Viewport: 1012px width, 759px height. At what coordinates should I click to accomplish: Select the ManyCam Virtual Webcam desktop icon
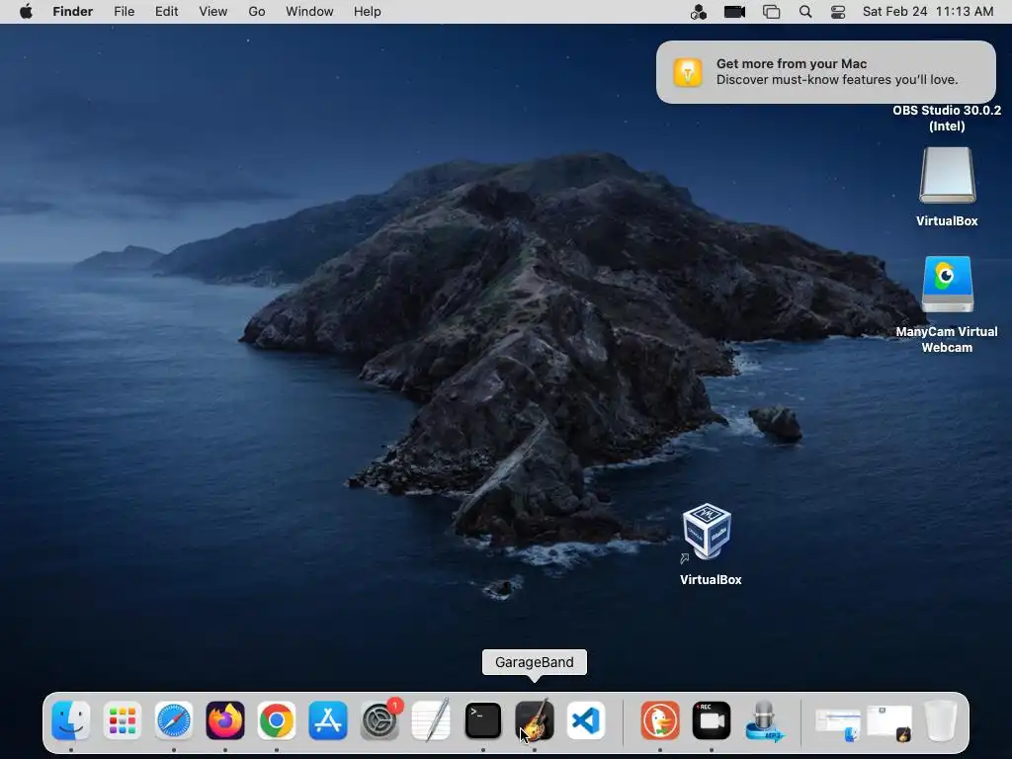coord(947,284)
